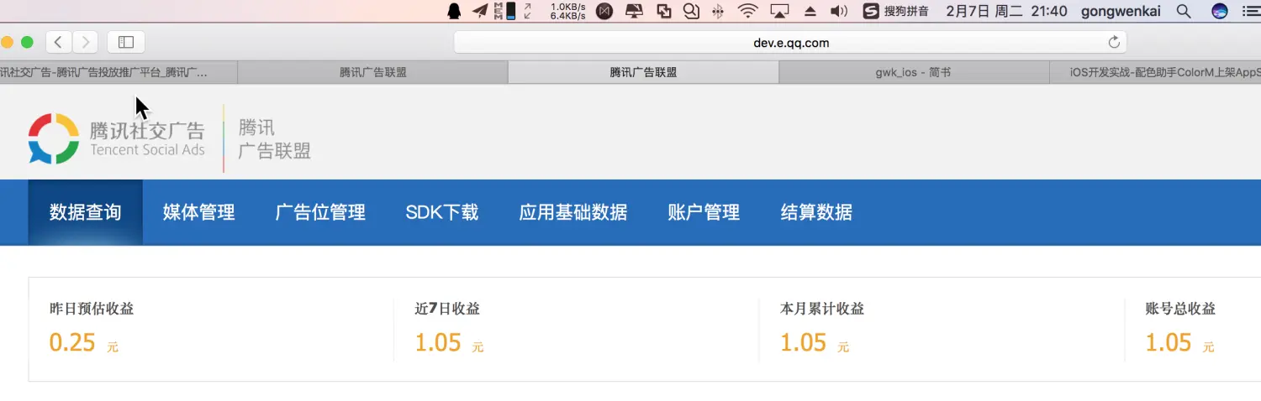Open the round M-circle menu bar icon
The image size is (1261, 401).
(x=604, y=11)
